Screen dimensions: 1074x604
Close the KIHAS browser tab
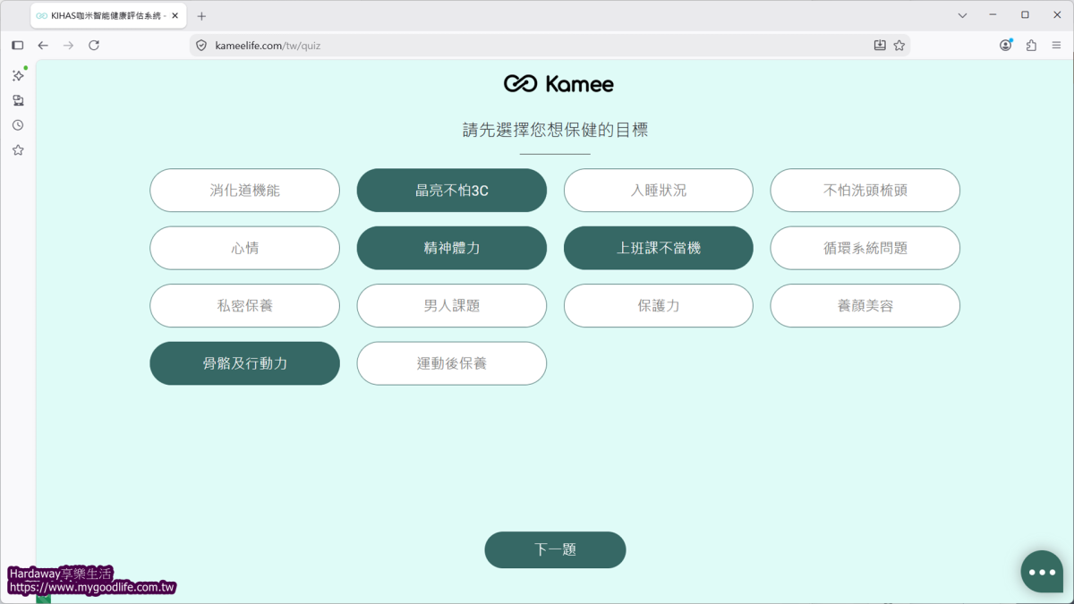(x=175, y=16)
